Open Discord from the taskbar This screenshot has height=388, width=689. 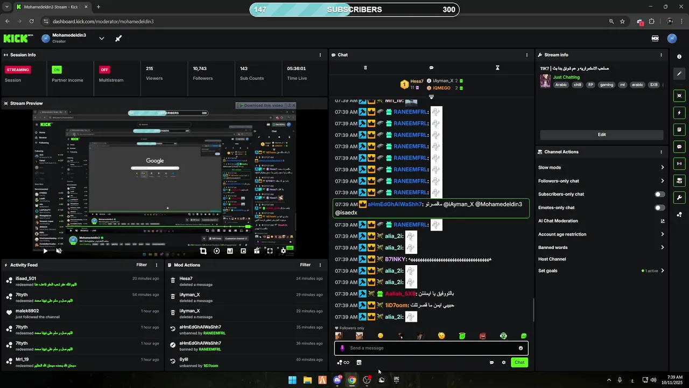pos(337,380)
